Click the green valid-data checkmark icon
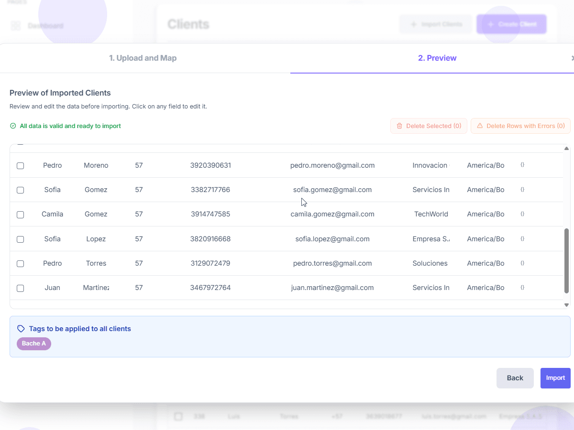This screenshot has height=430, width=574. tap(13, 126)
